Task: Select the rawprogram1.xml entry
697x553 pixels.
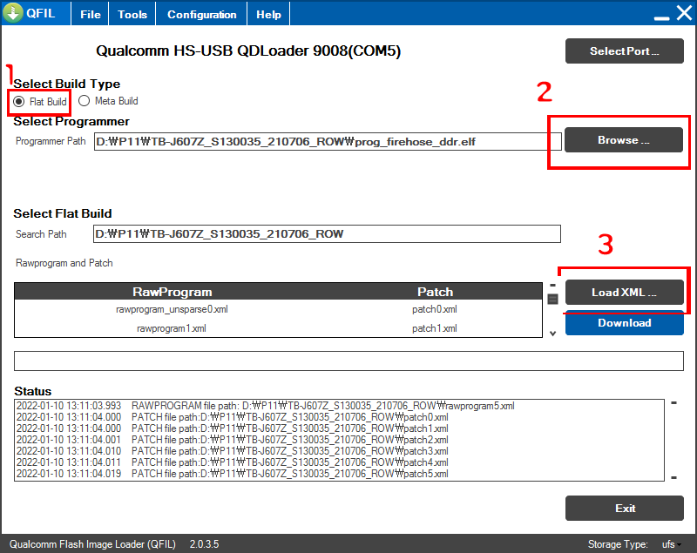Action: pyautogui.click(x=171, y=328)
